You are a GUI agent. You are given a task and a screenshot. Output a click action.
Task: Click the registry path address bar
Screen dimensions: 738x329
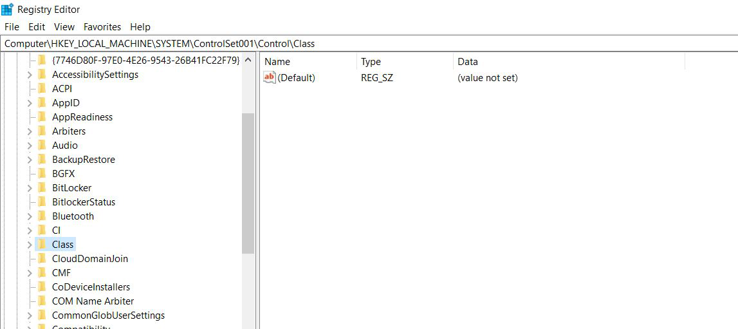(369, 44)
